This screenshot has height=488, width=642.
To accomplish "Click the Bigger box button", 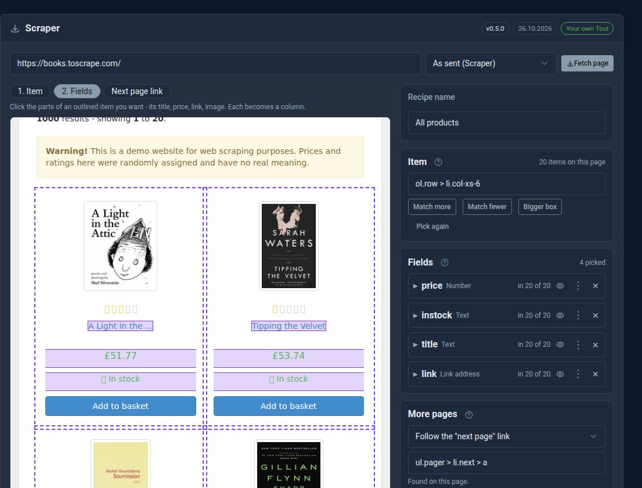I will pyautogui.click(x=540, y=207).
